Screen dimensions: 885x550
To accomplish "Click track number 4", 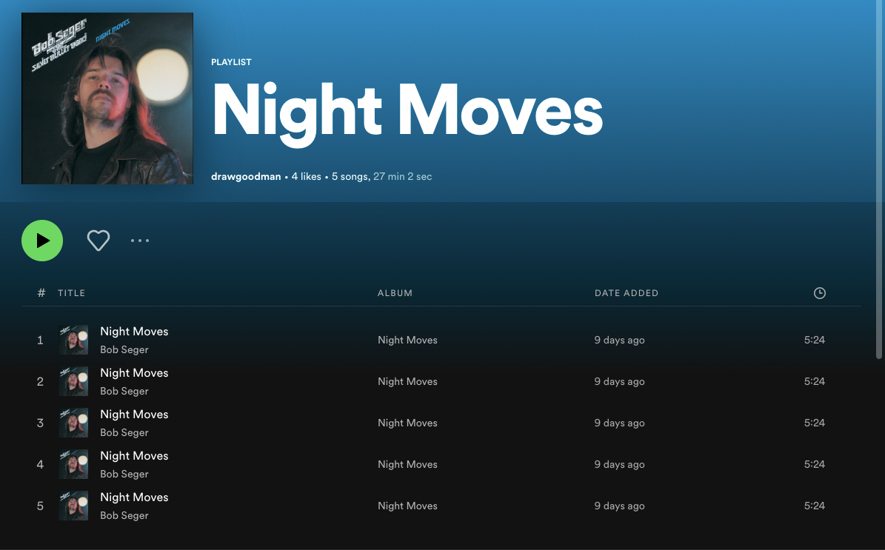I will coord(40,464).
